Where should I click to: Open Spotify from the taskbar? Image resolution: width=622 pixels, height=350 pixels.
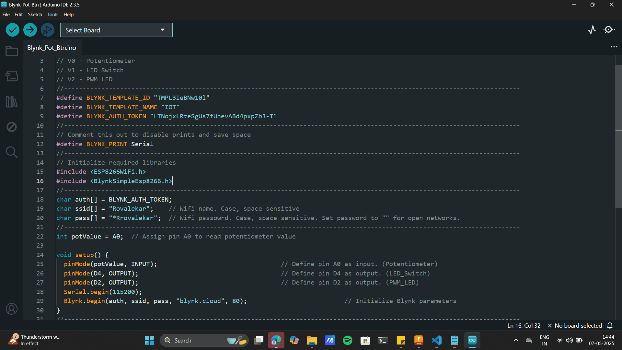348,340
